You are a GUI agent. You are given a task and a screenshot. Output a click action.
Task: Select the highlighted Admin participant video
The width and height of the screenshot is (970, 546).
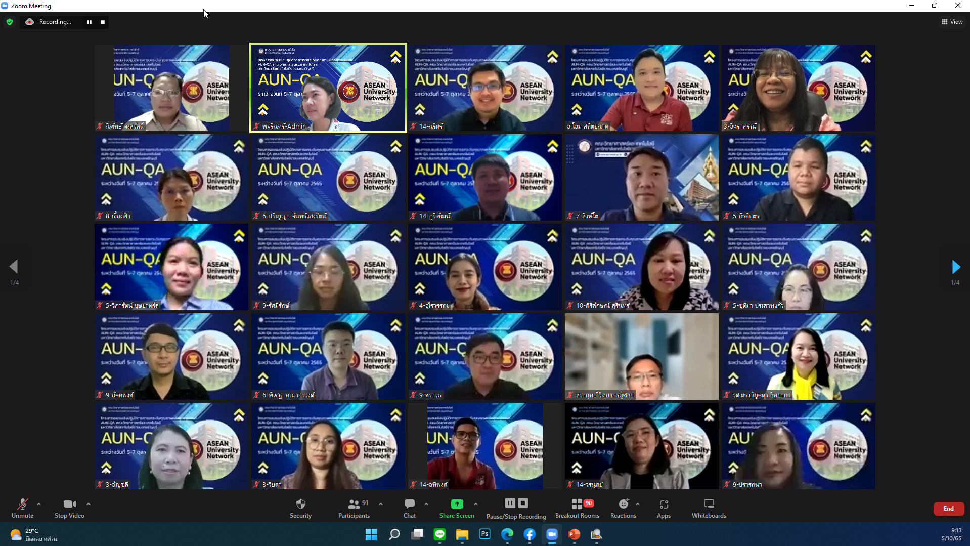(328, 88)
